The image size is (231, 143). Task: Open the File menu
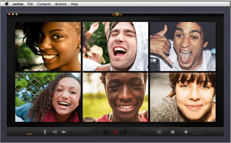(x=30, y=4)
